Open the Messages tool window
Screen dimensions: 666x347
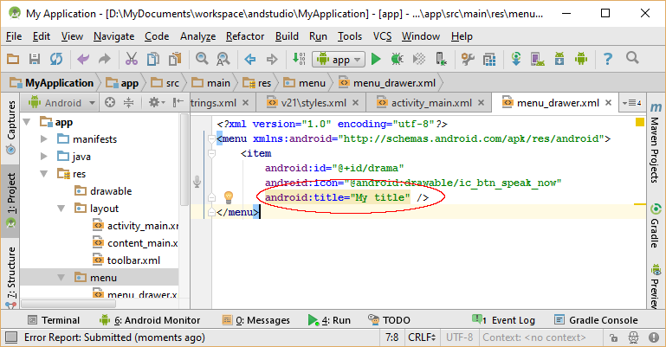(256, 320)
